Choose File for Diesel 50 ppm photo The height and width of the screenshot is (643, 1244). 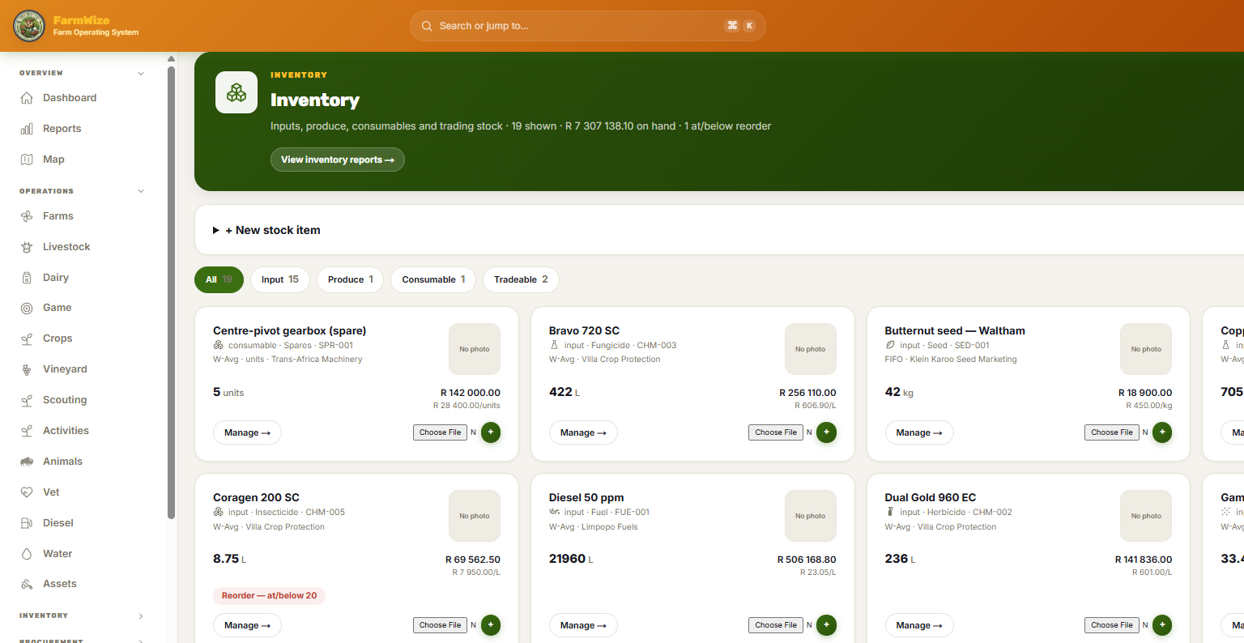pos(776,625)
